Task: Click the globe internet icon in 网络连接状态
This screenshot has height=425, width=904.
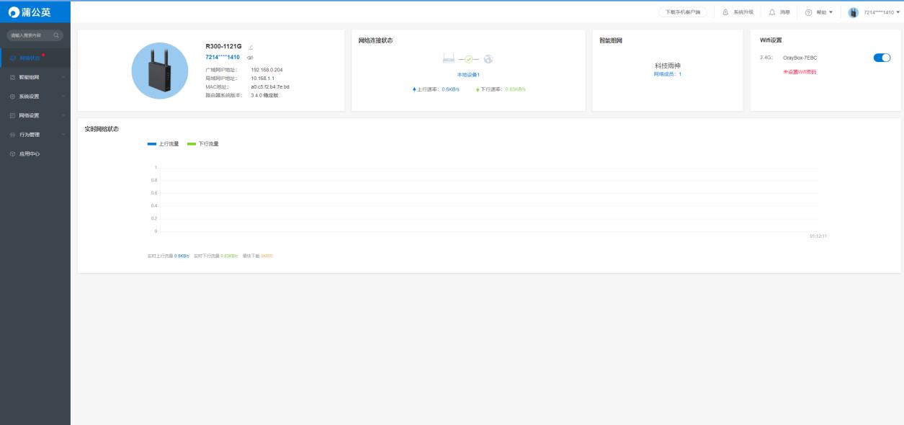Action: pos(488,60)
